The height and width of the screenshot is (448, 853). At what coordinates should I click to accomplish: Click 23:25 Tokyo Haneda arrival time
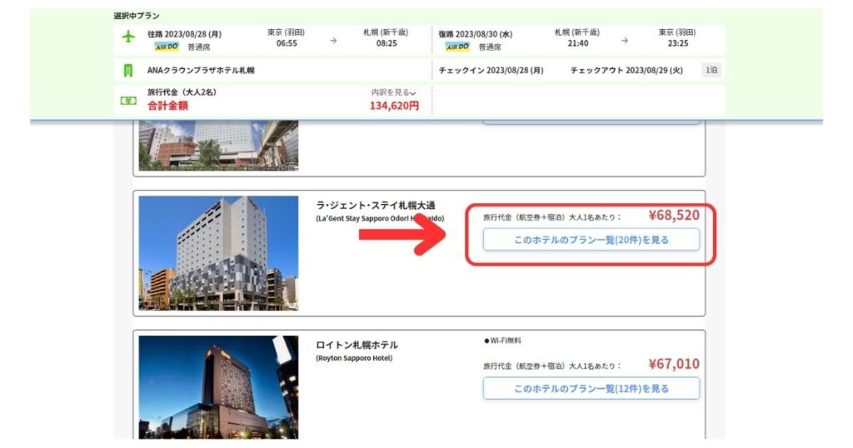(x=678, y=43)
